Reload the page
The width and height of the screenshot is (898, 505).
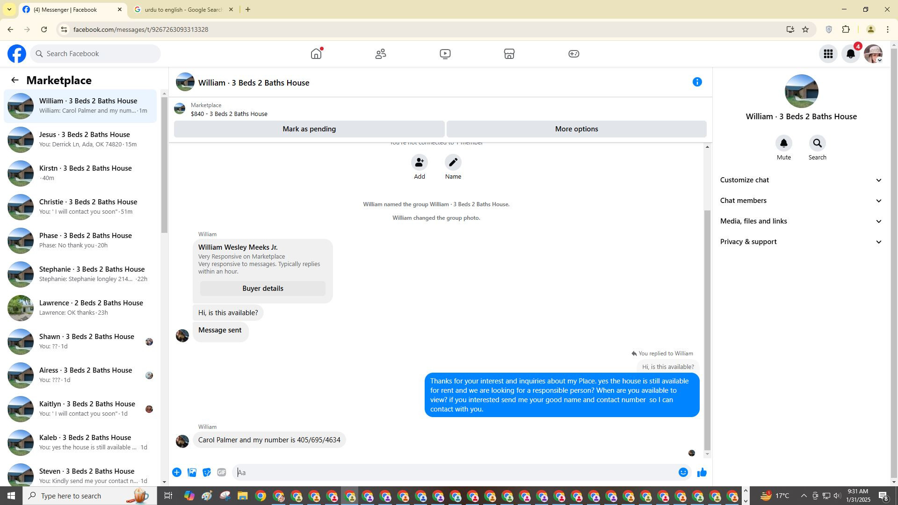[44, 29]
